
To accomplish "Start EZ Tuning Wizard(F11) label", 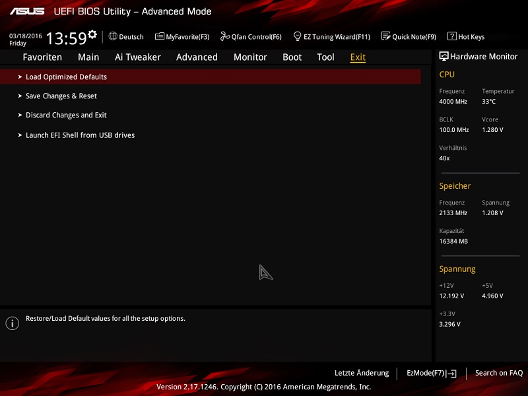I will pos(337,37).
